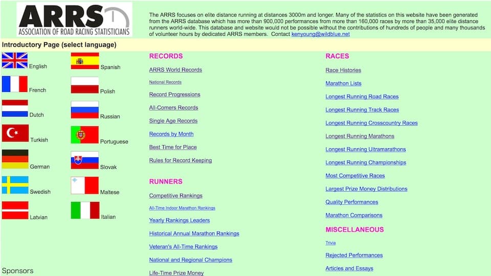View Marathon Lists

coord(343,83)
